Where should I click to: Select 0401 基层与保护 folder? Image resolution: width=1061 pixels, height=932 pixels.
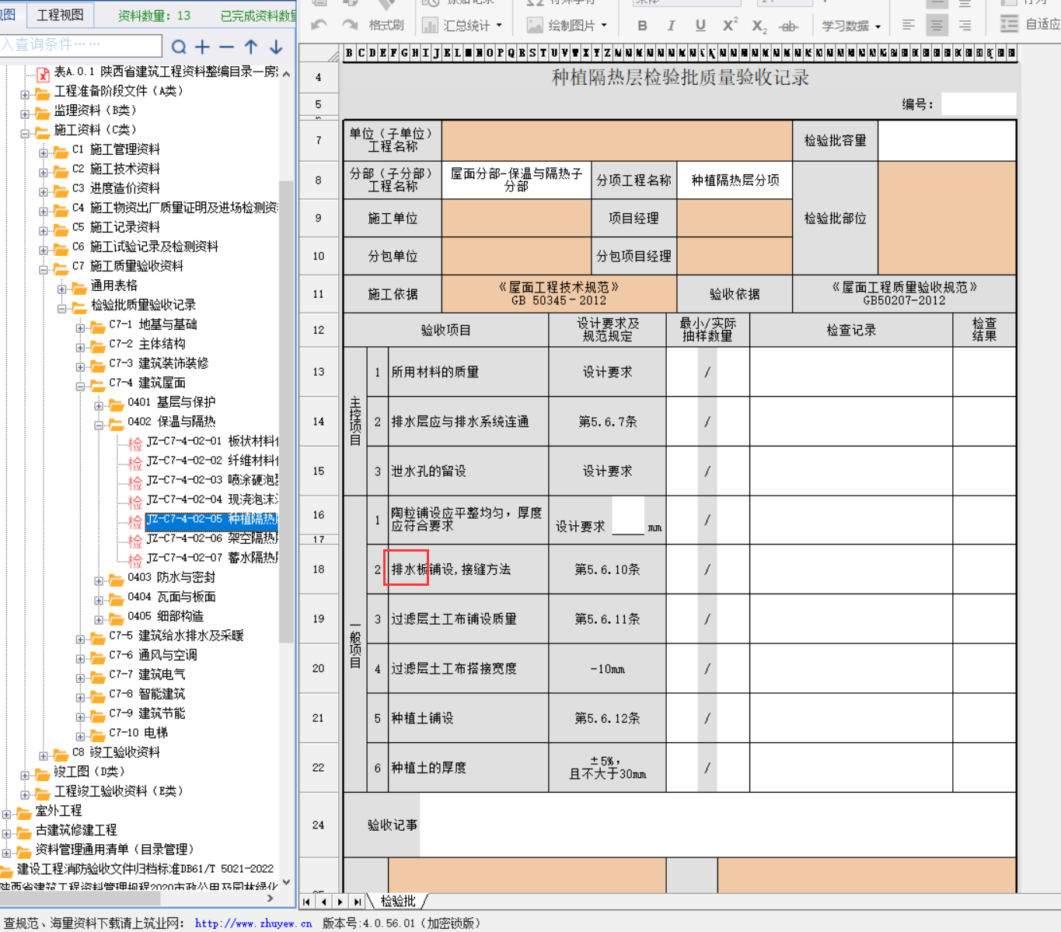(171, 402)
